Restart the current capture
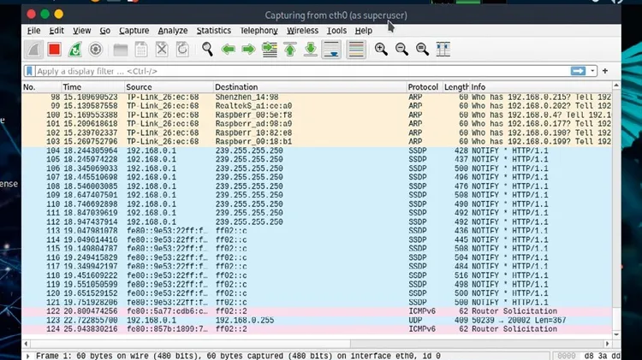Image resolution: width=642 pixels, height=360 pixels. tap(75, 50)
